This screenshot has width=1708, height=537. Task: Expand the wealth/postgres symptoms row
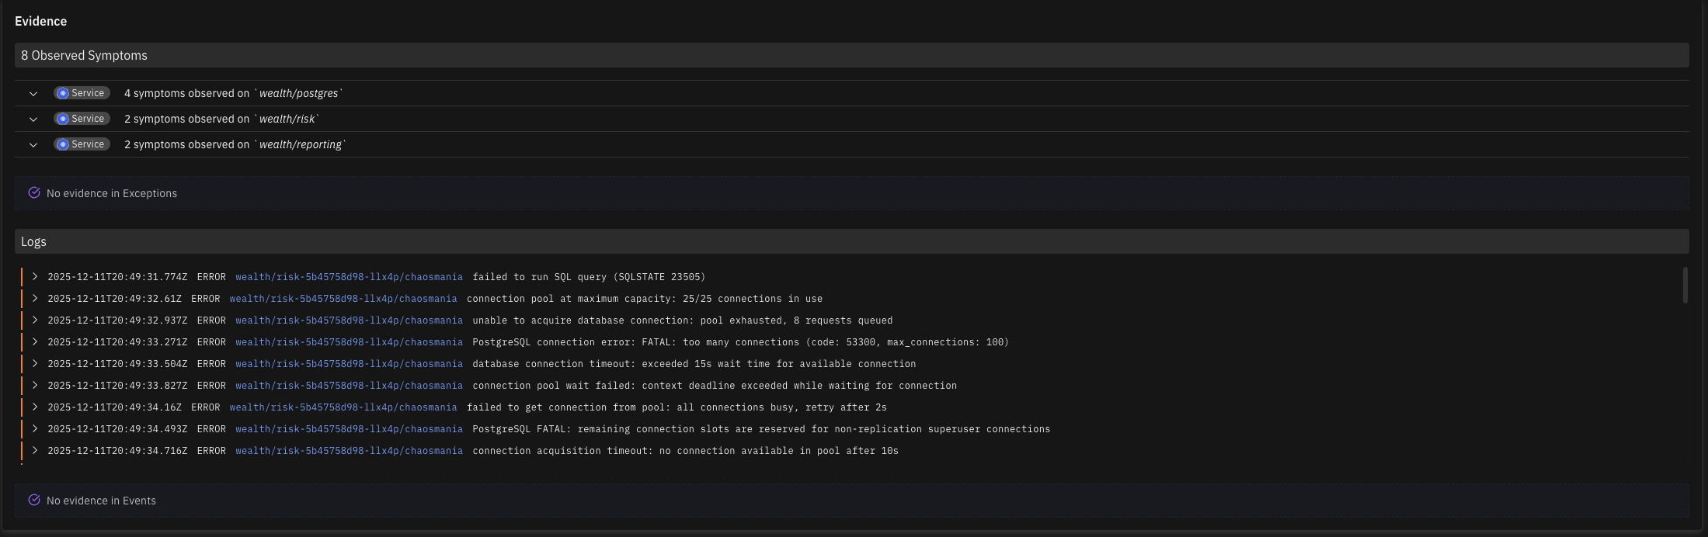point(33,94)
